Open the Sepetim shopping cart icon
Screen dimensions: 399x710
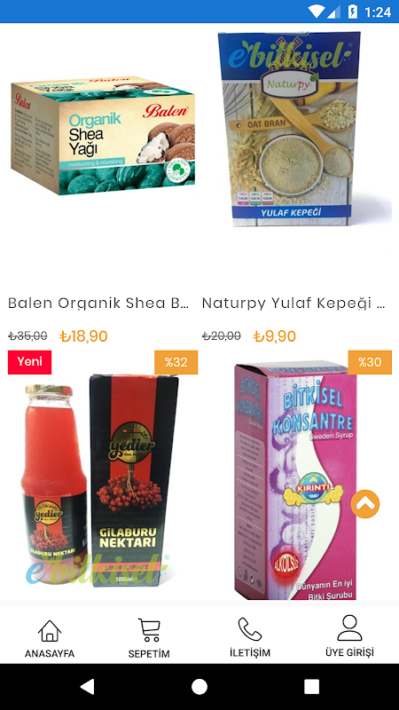pos(149,630)
